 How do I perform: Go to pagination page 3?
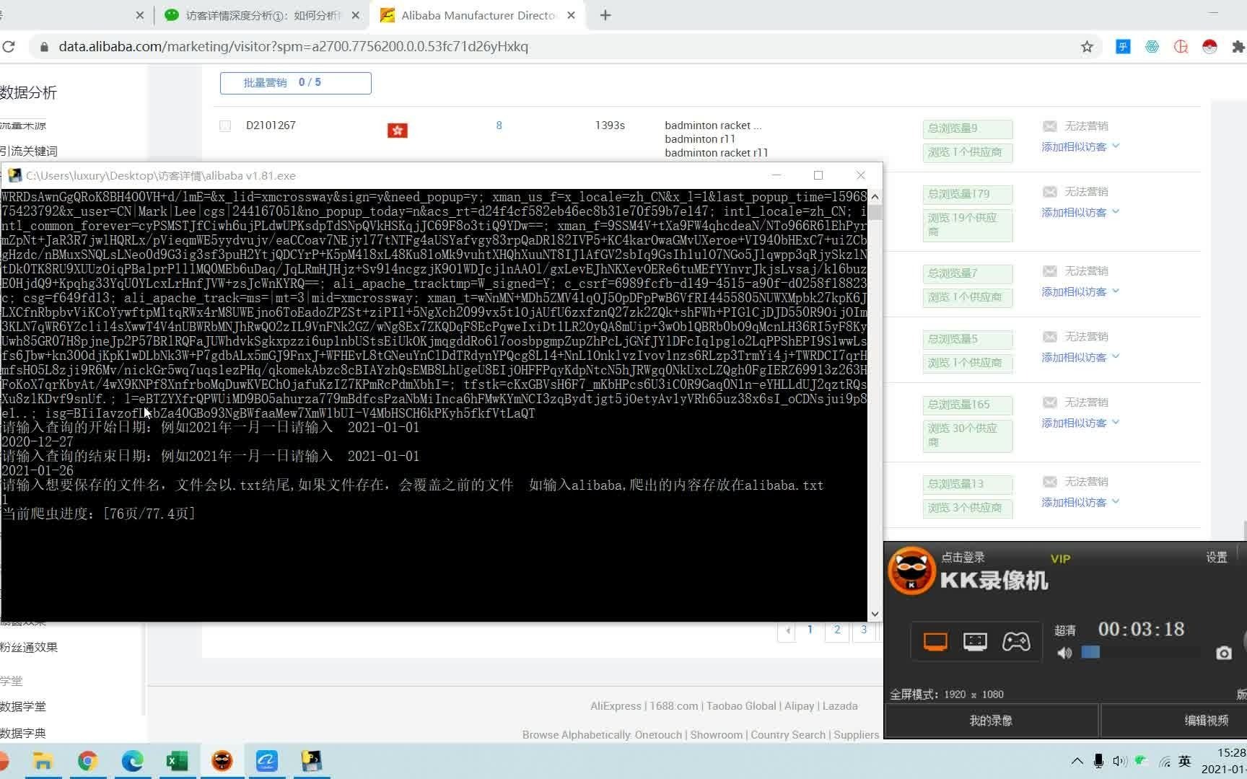pos(864,630)
